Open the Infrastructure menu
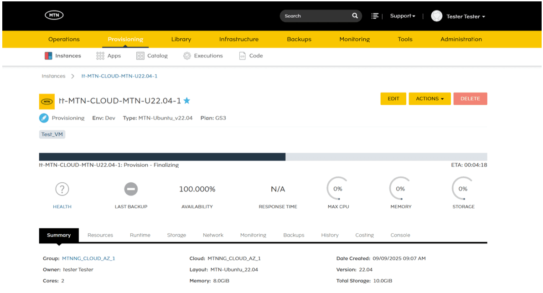The height and width of the screenshot is (293, 543). point(239,39)
